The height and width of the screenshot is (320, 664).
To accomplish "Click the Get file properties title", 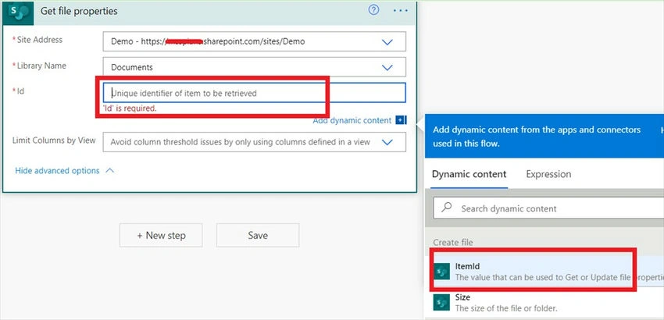I will [79, 11].
